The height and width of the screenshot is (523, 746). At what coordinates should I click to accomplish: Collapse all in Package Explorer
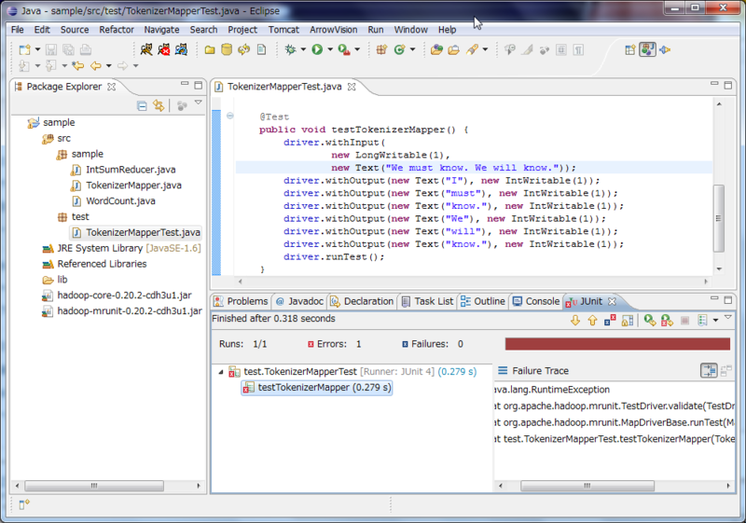142,105
